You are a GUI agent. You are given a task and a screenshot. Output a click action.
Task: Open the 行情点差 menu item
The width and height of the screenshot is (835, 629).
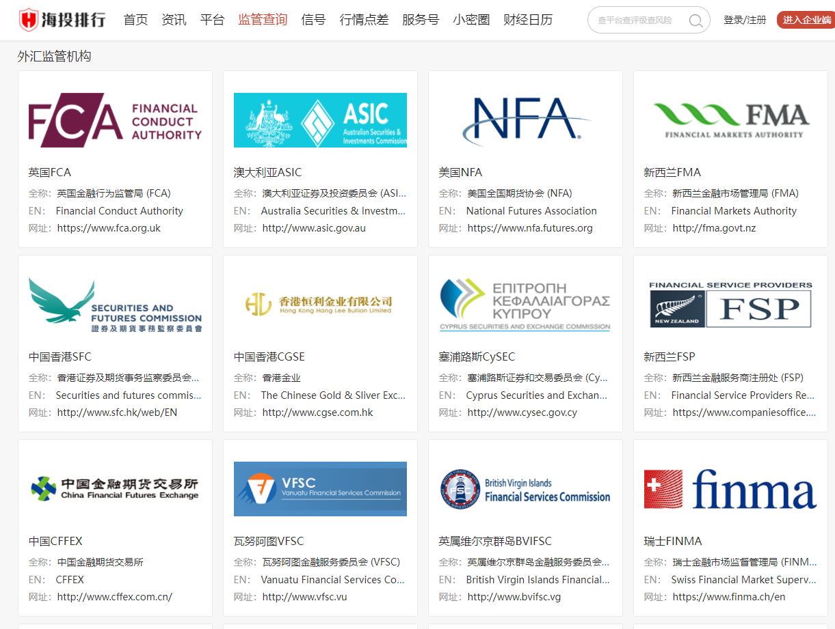(364, 20)
